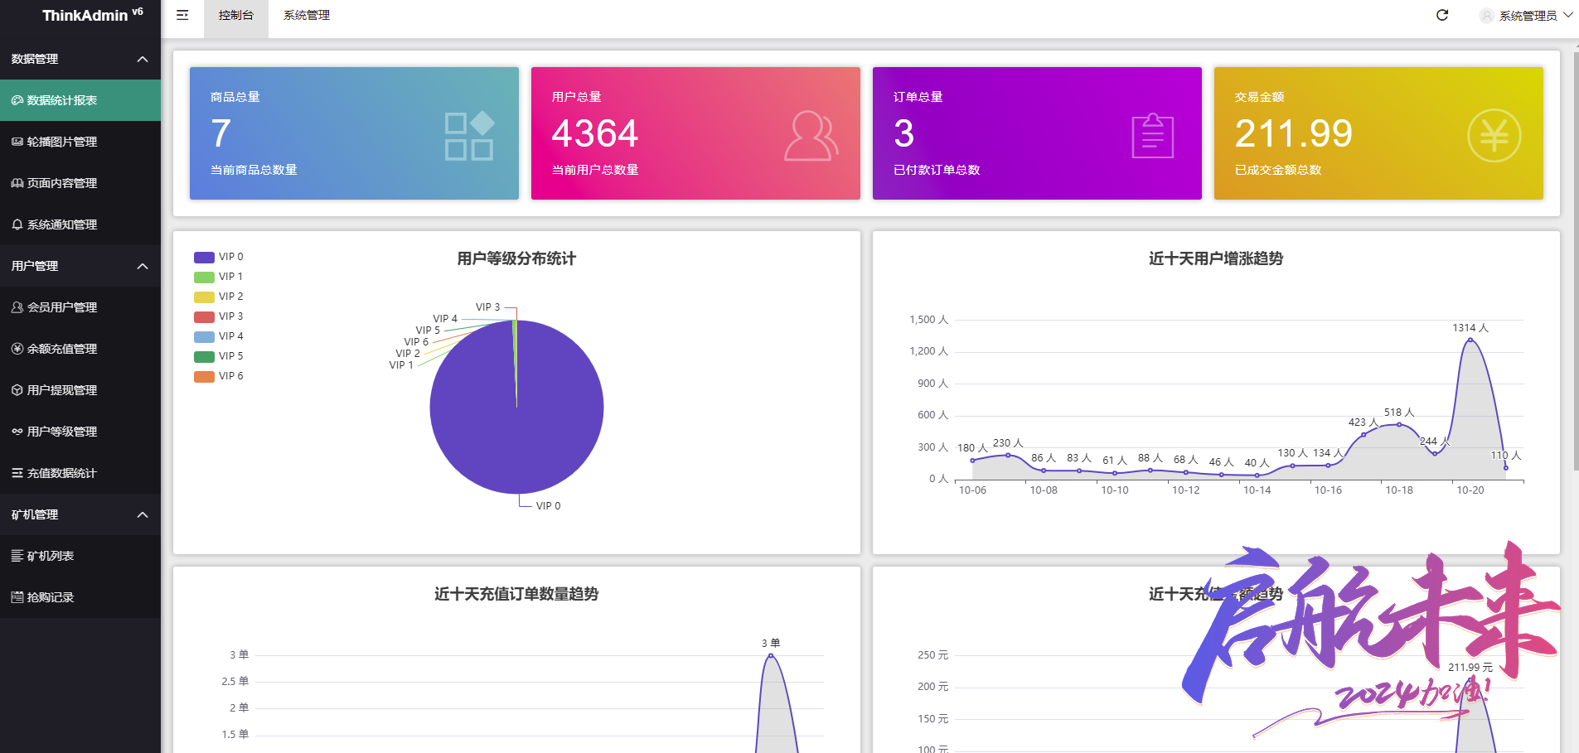Click the product count value 7
Screen dimensions: 1579x753
click(x=220, y=133)
